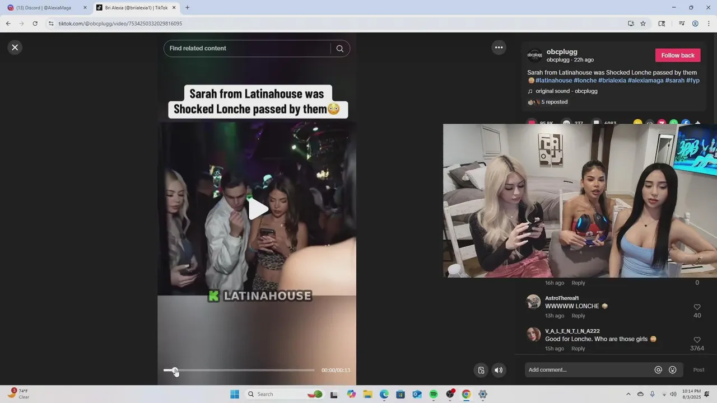Bookmark this page with the star icon
Viewport: 717px width, 403px height.
(x=643, y=24)
